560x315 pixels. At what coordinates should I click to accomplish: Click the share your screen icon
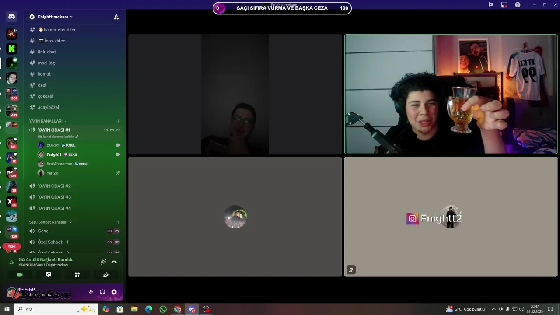pyautogui.click(x=49, y=275)
